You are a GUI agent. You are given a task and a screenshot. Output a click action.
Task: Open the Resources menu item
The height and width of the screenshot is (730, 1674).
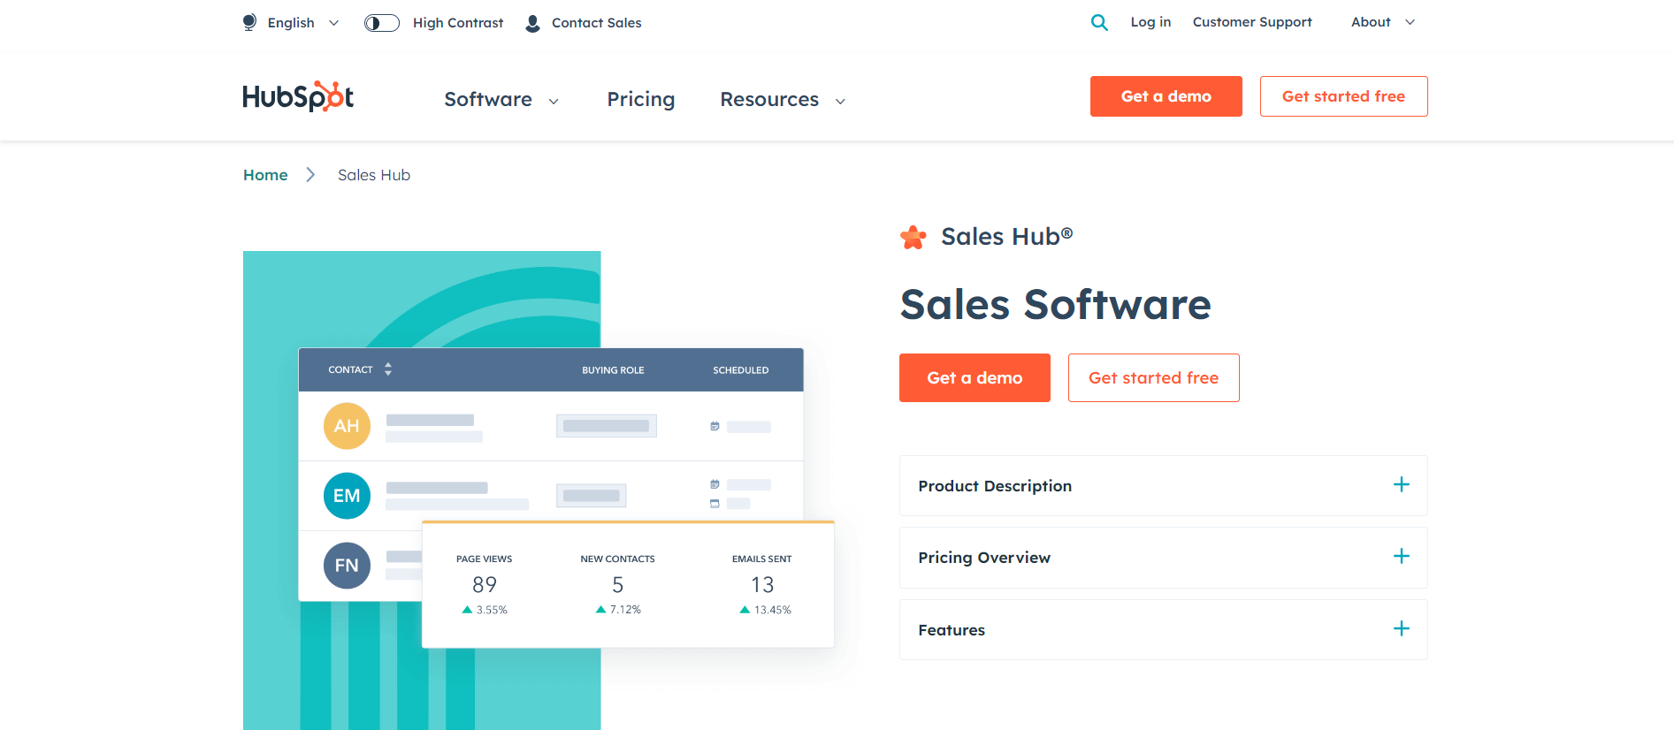click(769, 99)
